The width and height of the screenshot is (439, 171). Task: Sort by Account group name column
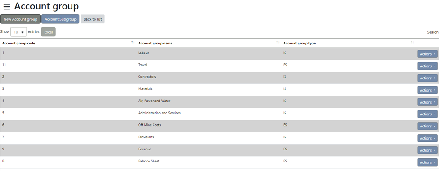tap(208, 43)
